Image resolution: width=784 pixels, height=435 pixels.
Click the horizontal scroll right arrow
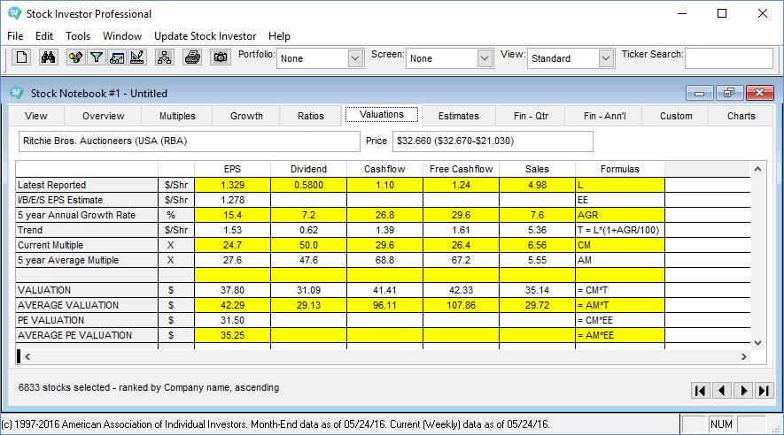point(744,356)
